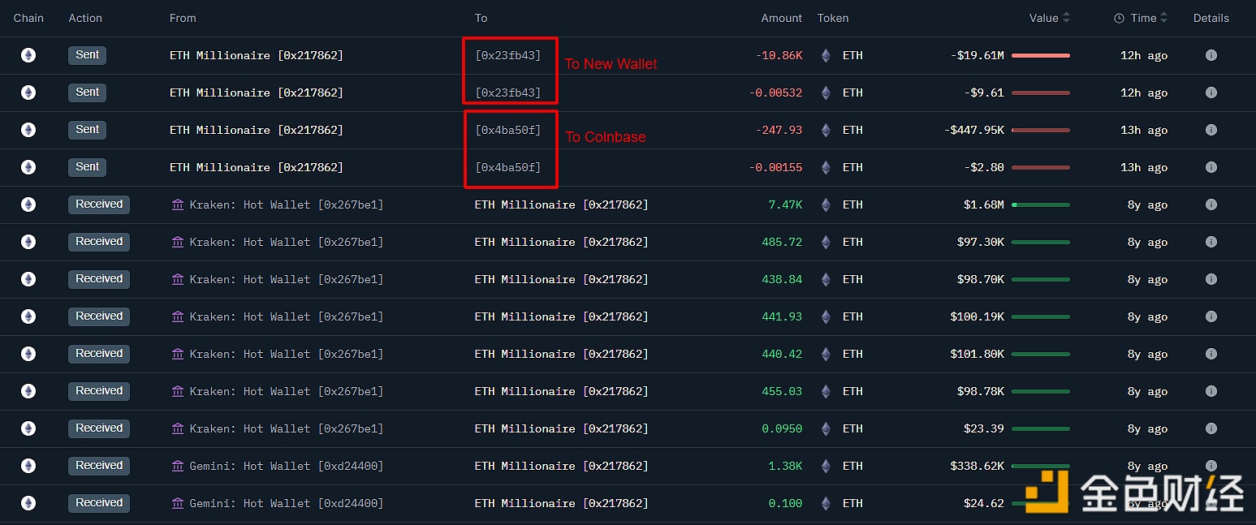Sort by Time using the header arrows
Viewport: 1256px width, 525px height.
tap(1163, 18)
